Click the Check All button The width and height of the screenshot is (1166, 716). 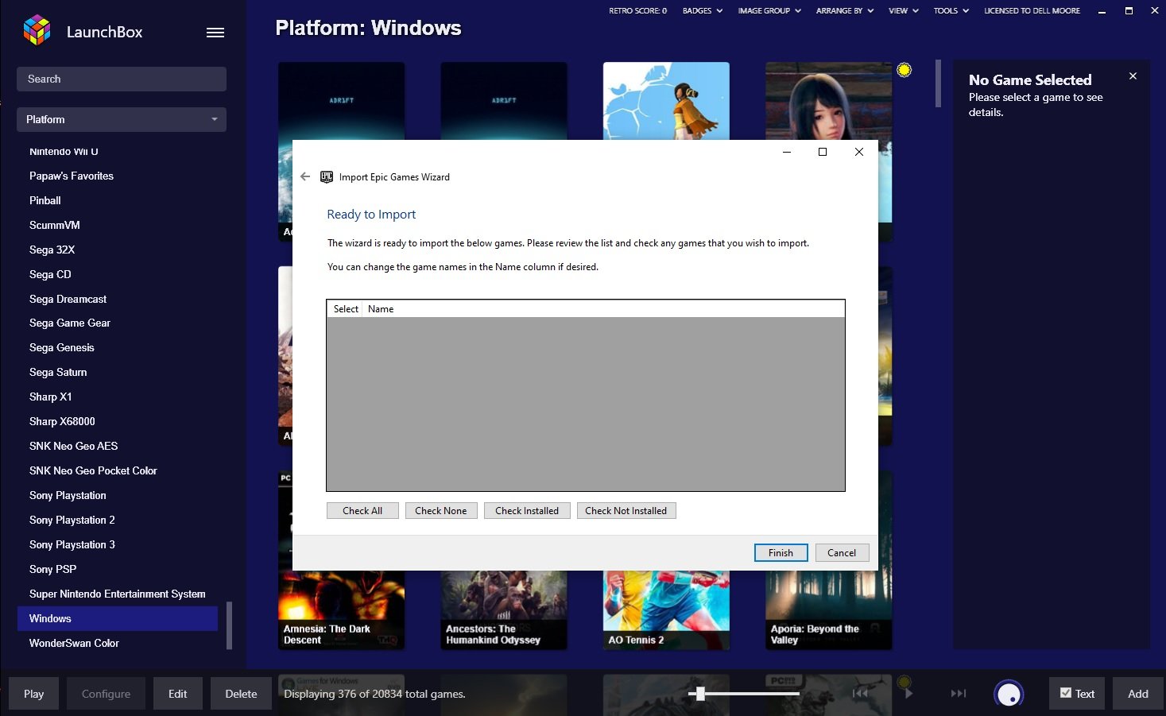coord(362,510)
